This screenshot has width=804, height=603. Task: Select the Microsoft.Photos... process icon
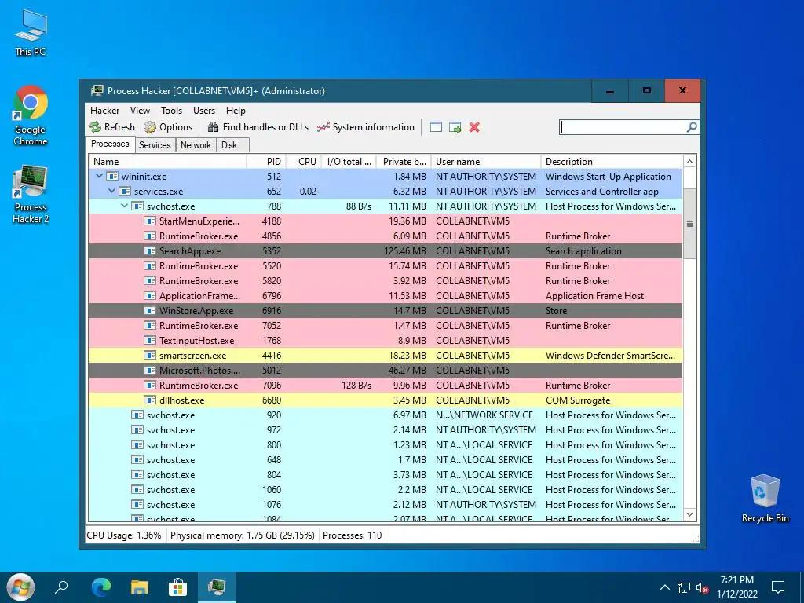(x=150, y=370)
